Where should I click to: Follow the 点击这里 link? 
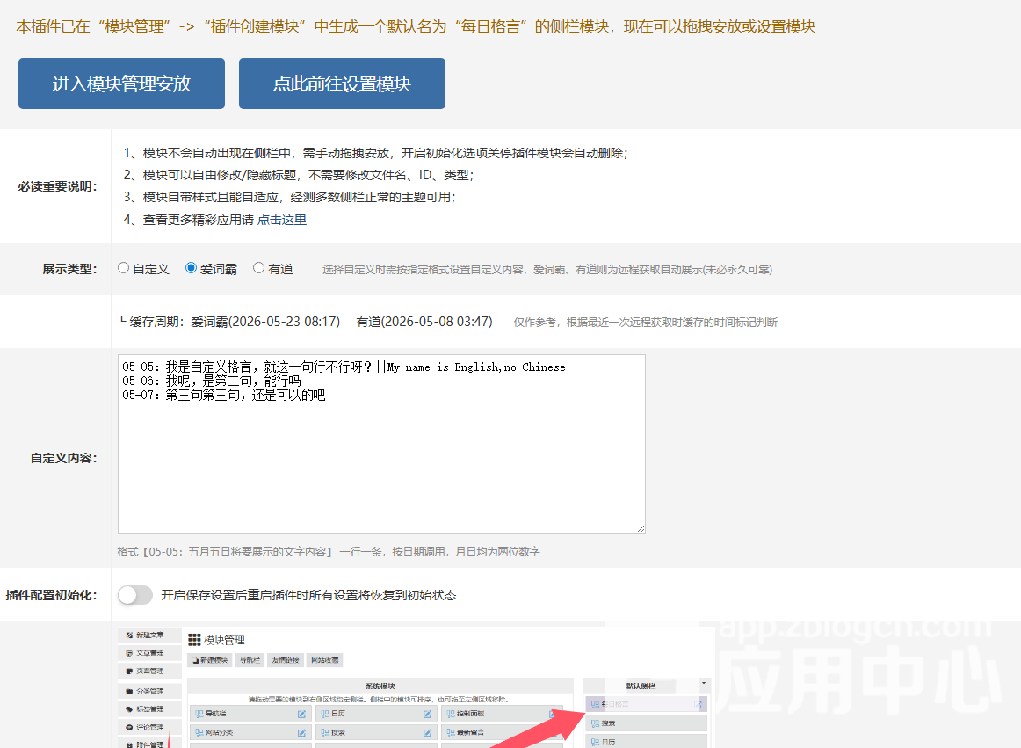click(x=282, y=221)
